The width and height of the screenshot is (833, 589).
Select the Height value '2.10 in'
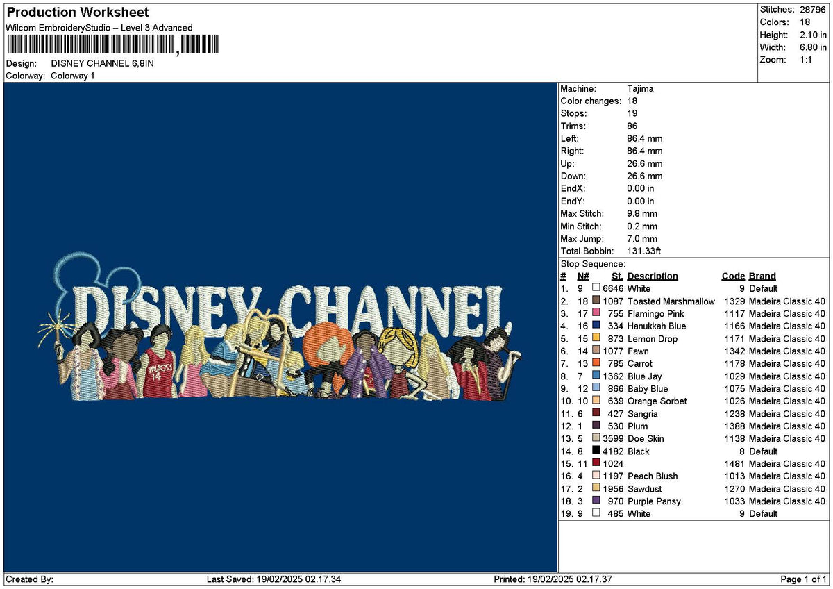click(x=814, y=35)
